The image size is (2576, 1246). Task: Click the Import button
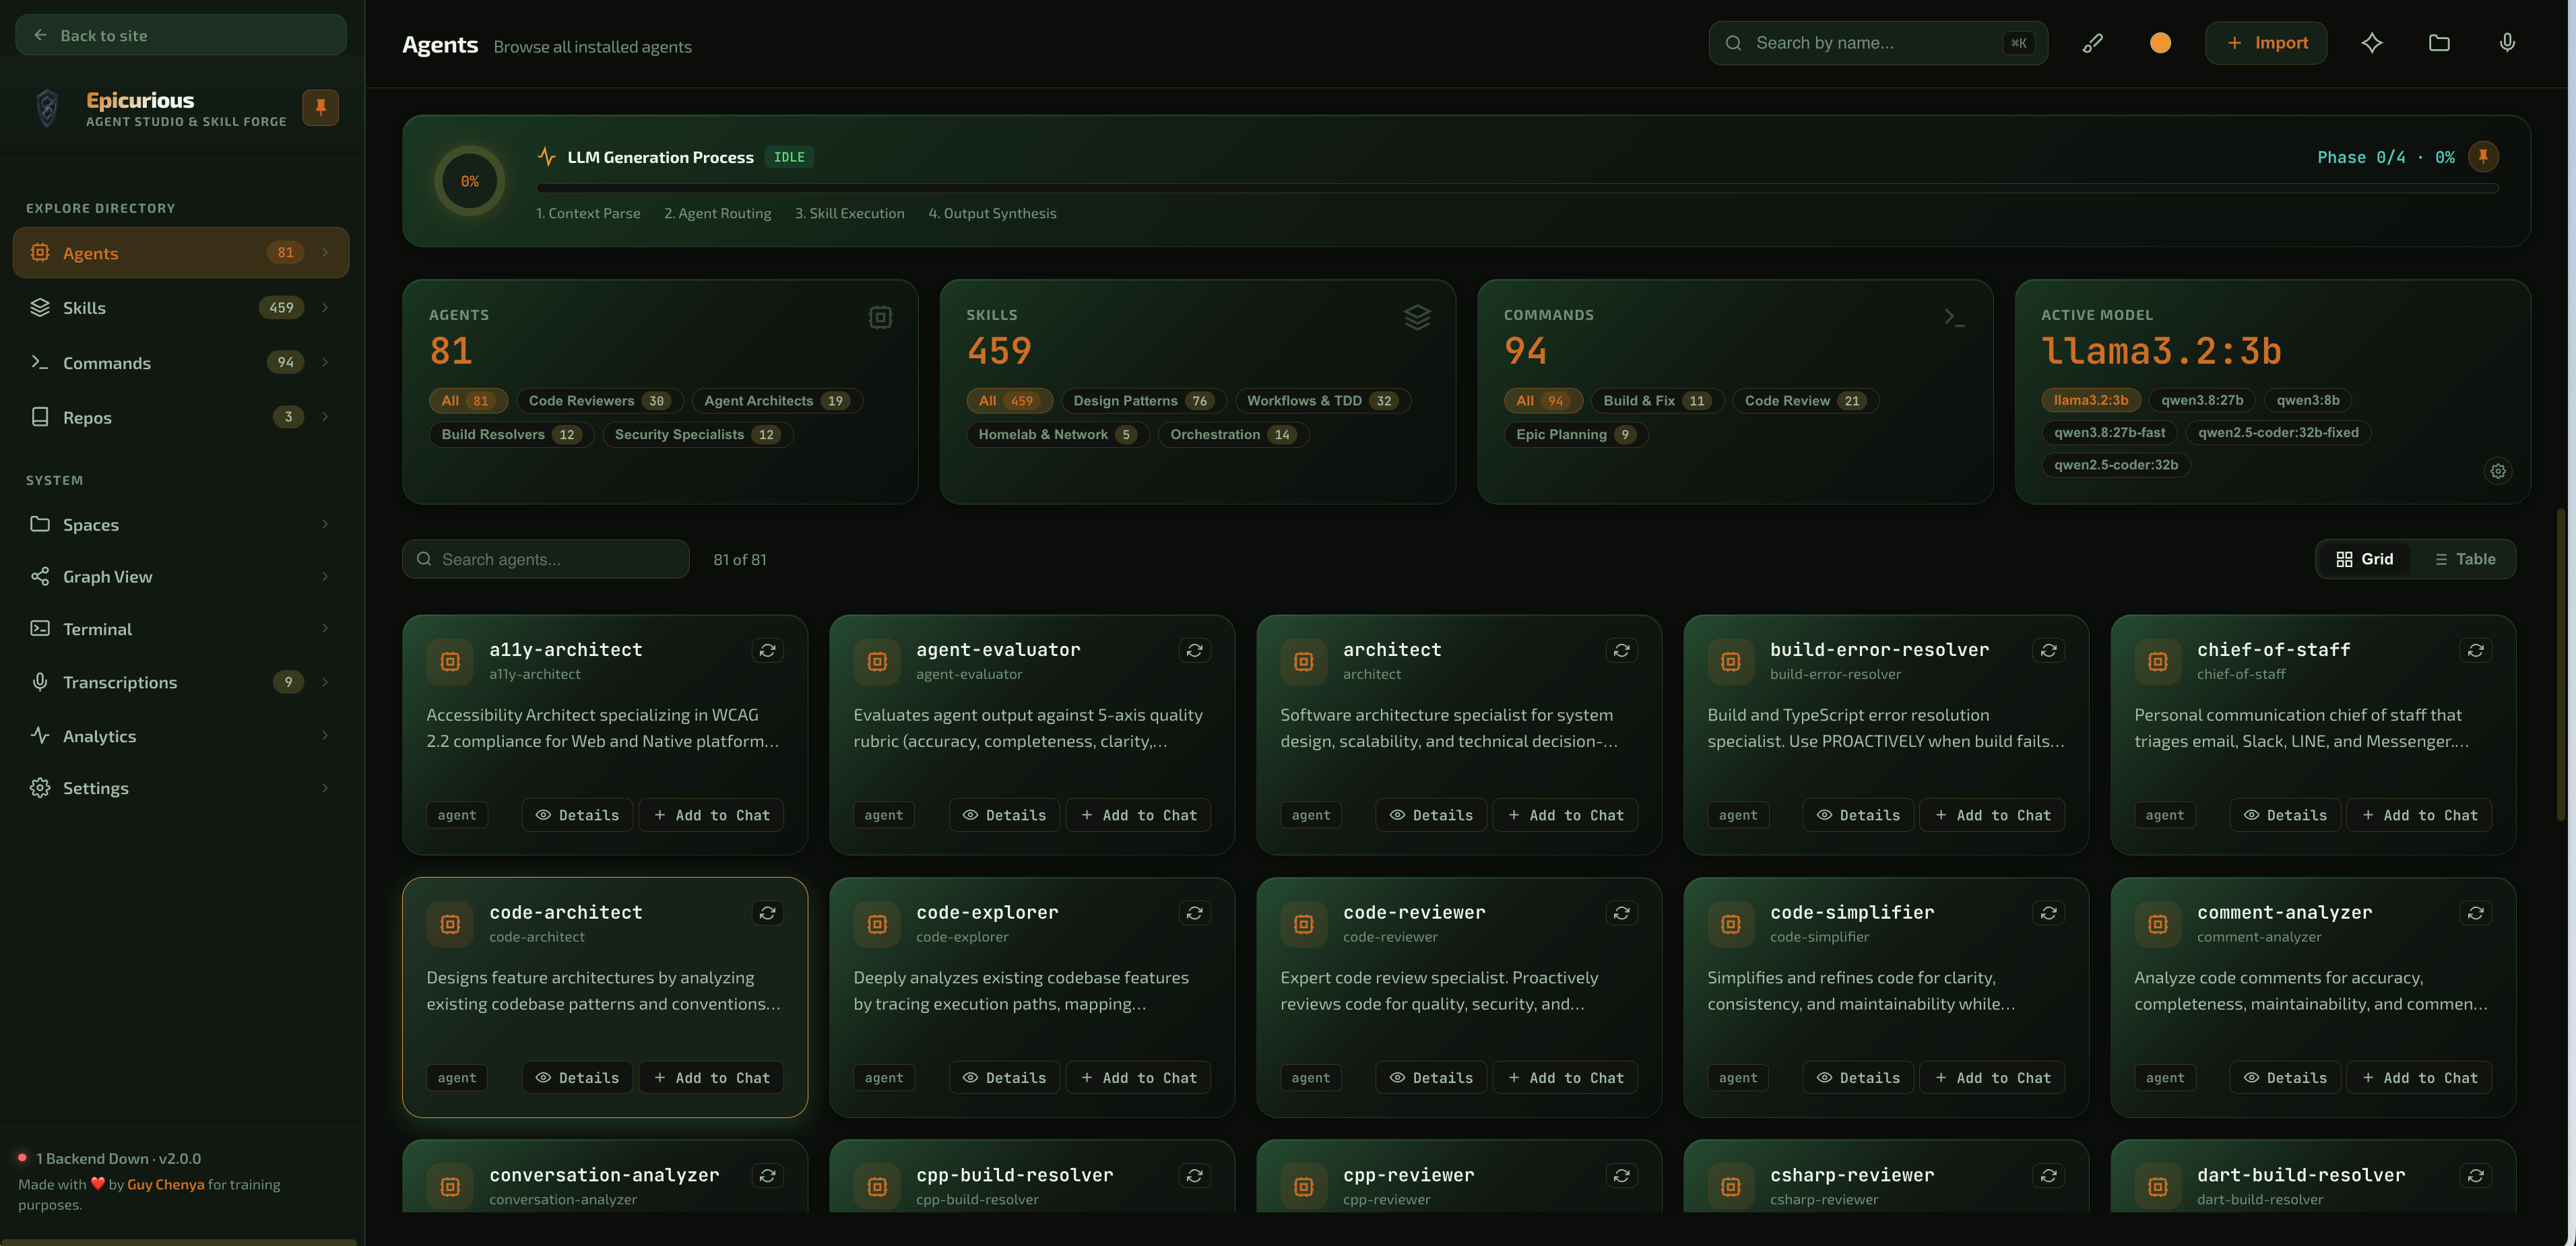coord(2266,43)
